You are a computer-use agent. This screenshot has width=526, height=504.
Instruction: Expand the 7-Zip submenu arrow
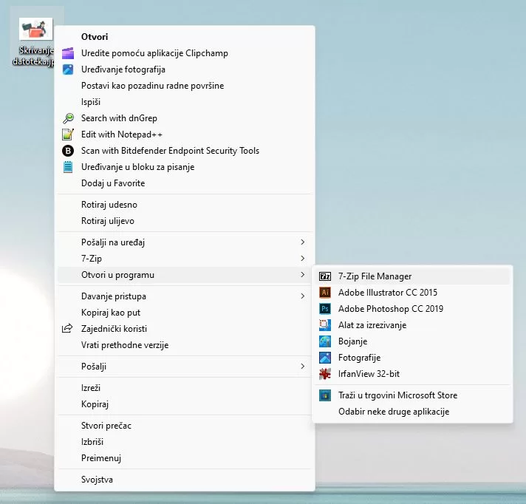pos(302,258)
